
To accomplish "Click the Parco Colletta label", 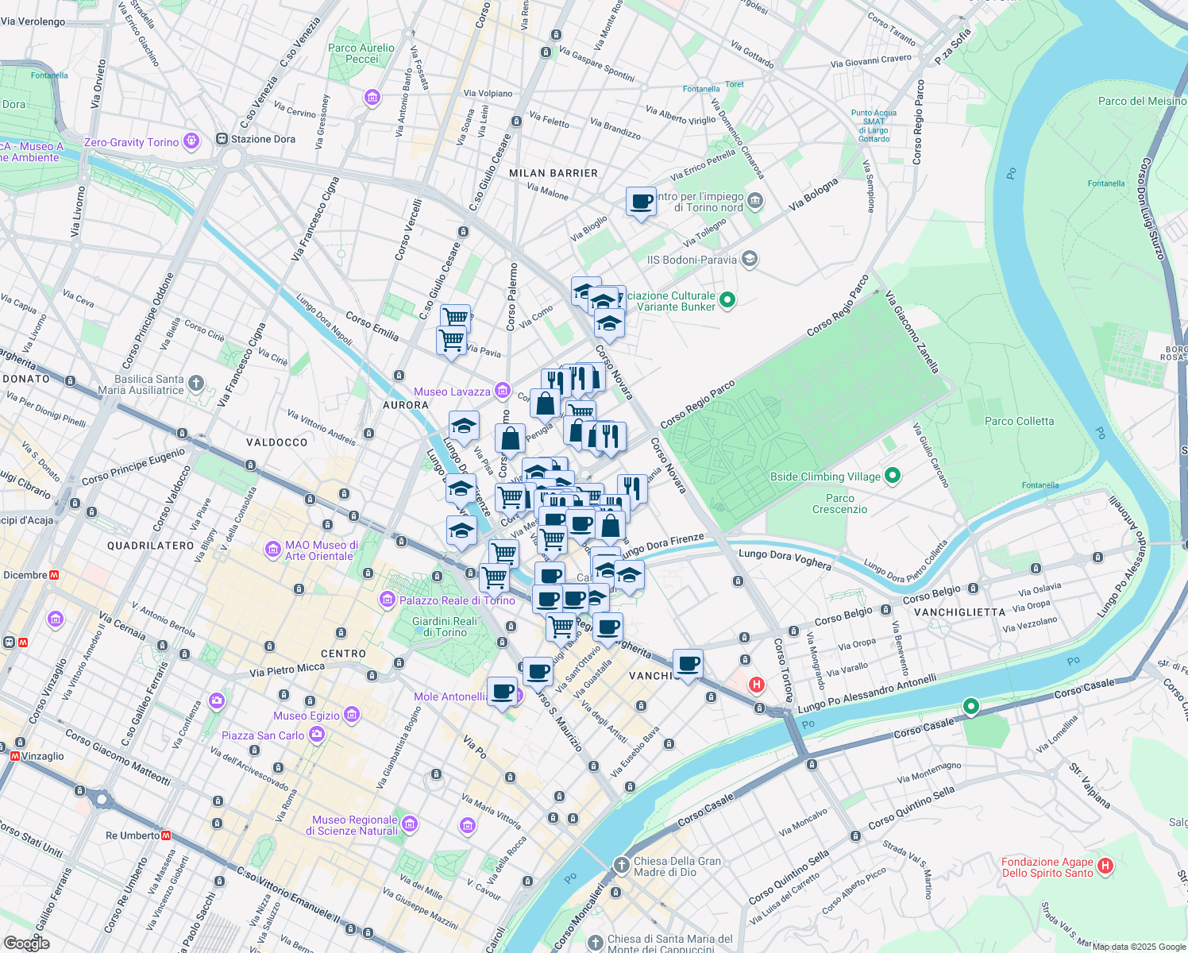I will point(1019,422).
